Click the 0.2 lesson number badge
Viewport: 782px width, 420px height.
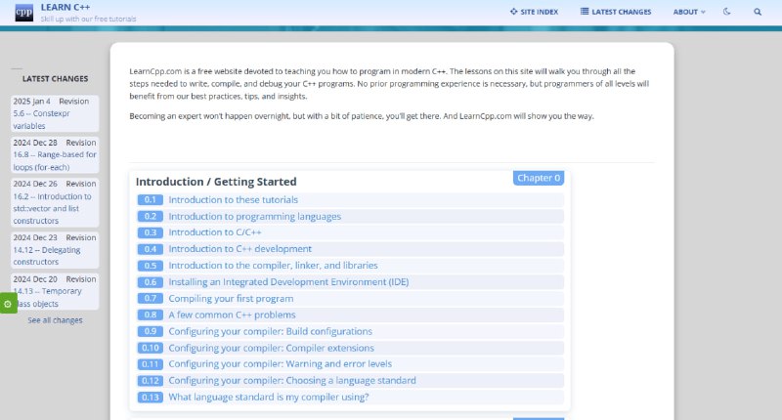pos(151,216)
